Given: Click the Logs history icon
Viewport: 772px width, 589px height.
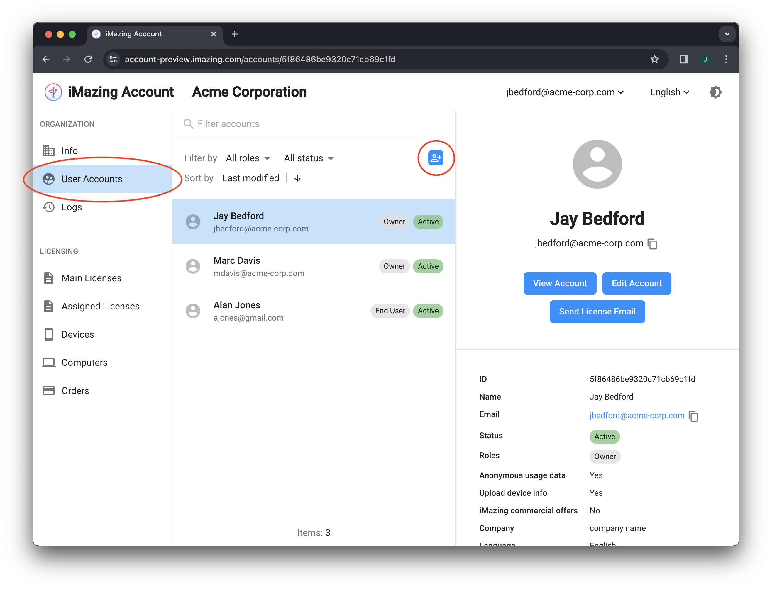Looking at the screenshot, I should (x=49, y=207).
